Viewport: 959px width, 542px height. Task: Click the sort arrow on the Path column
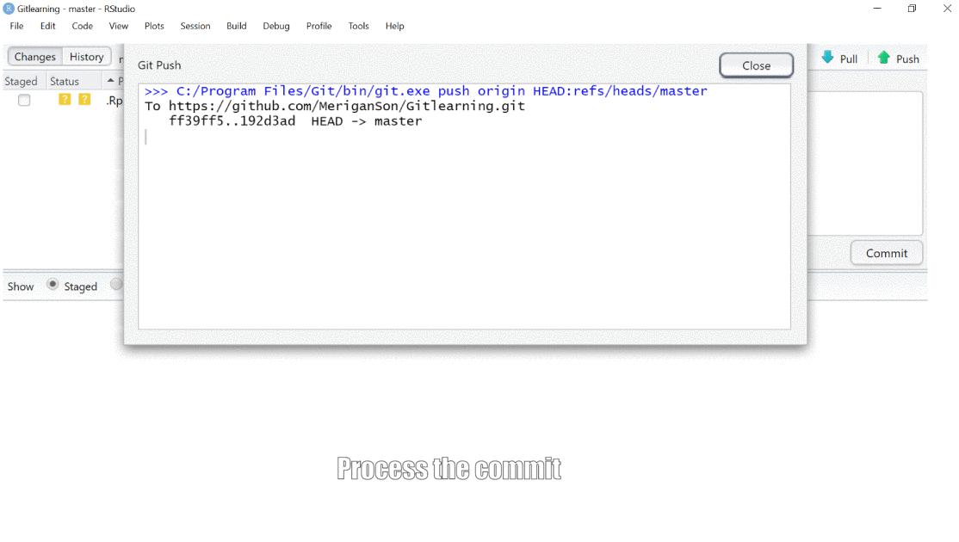[x=111, y=80]
